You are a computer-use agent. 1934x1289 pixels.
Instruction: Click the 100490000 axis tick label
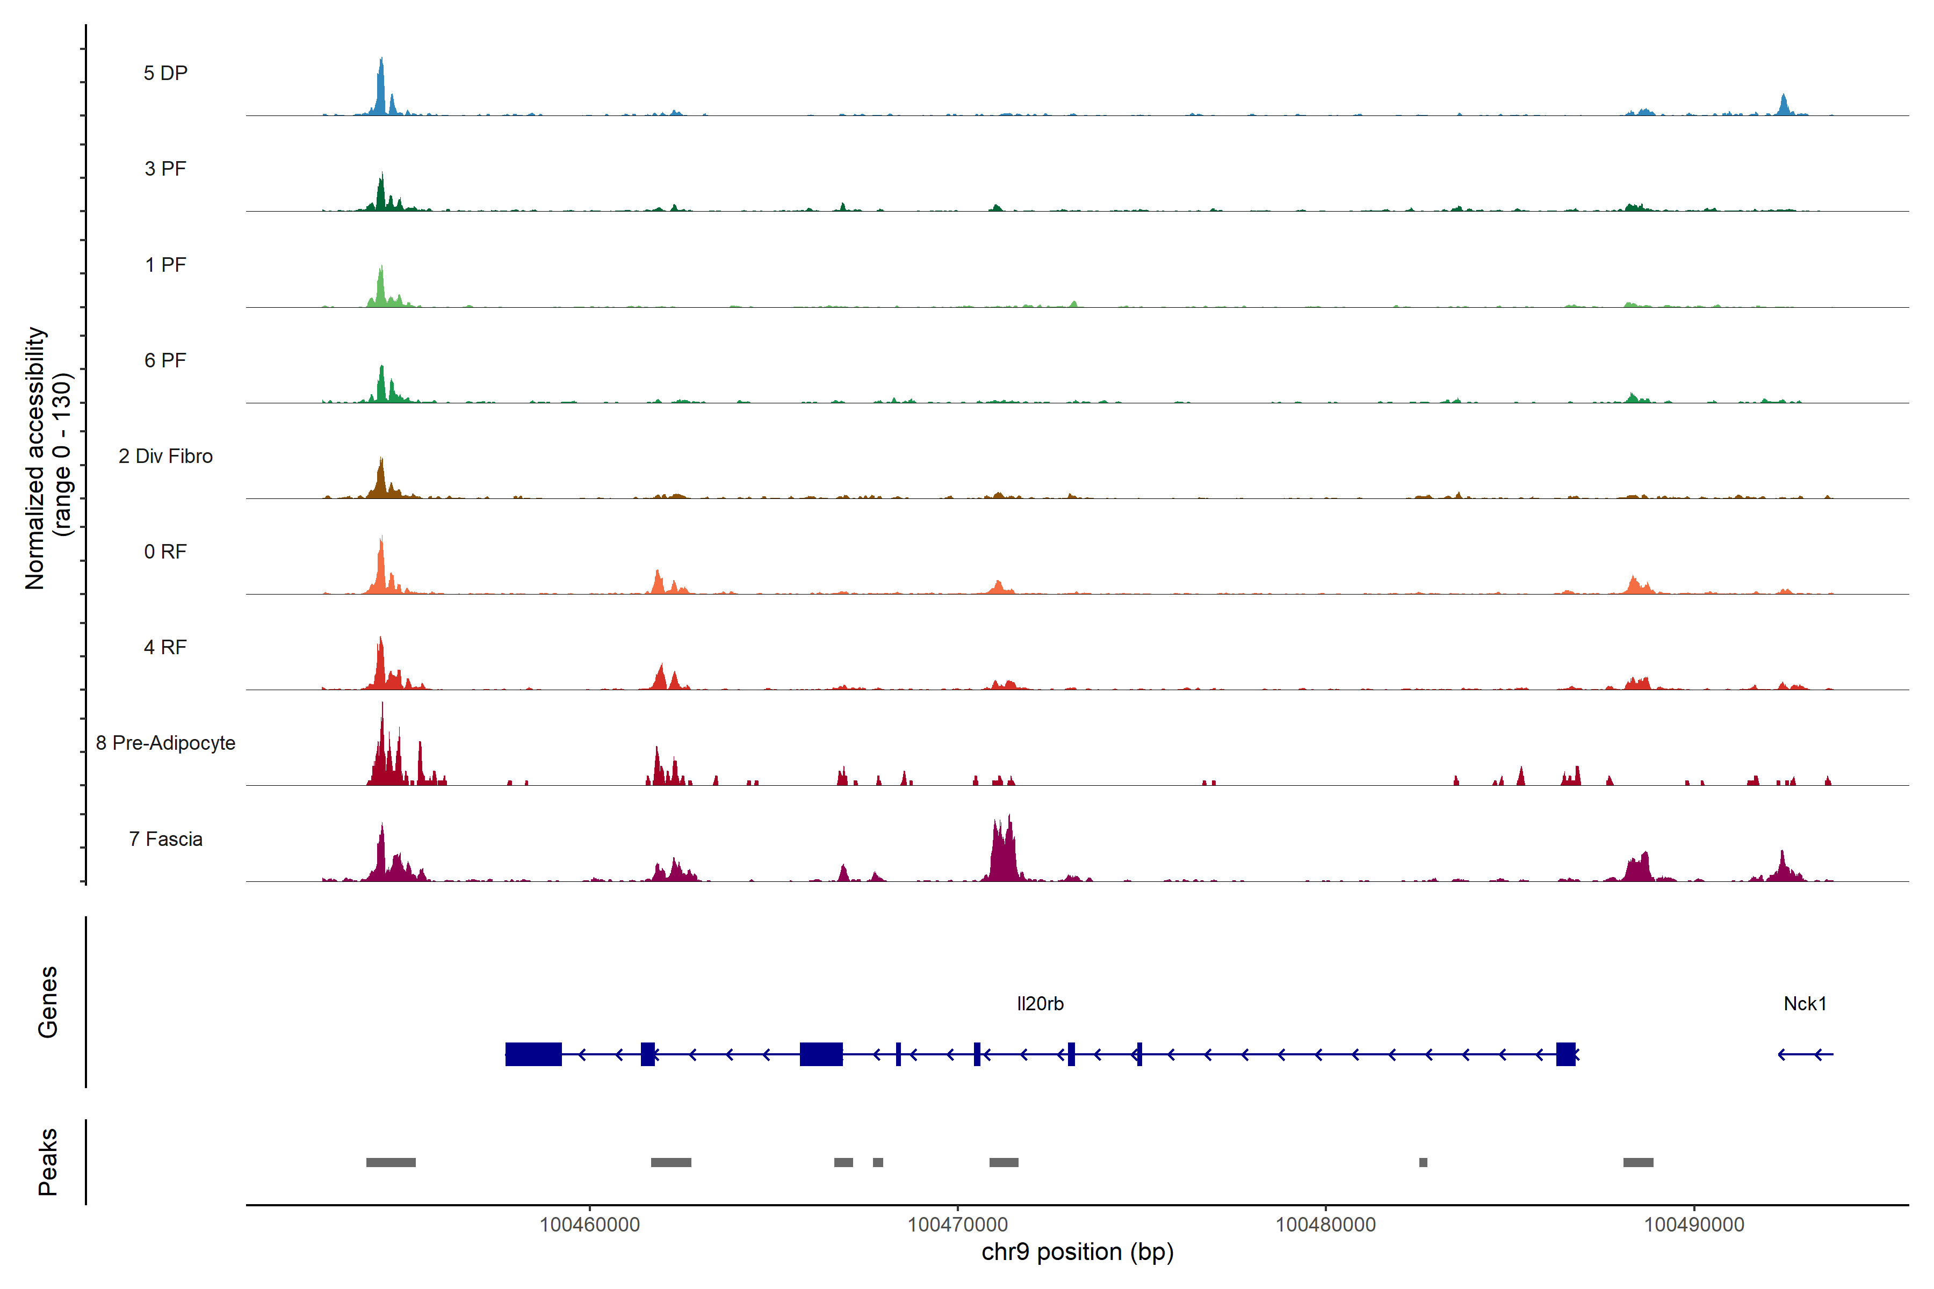coord(1694,1225)
